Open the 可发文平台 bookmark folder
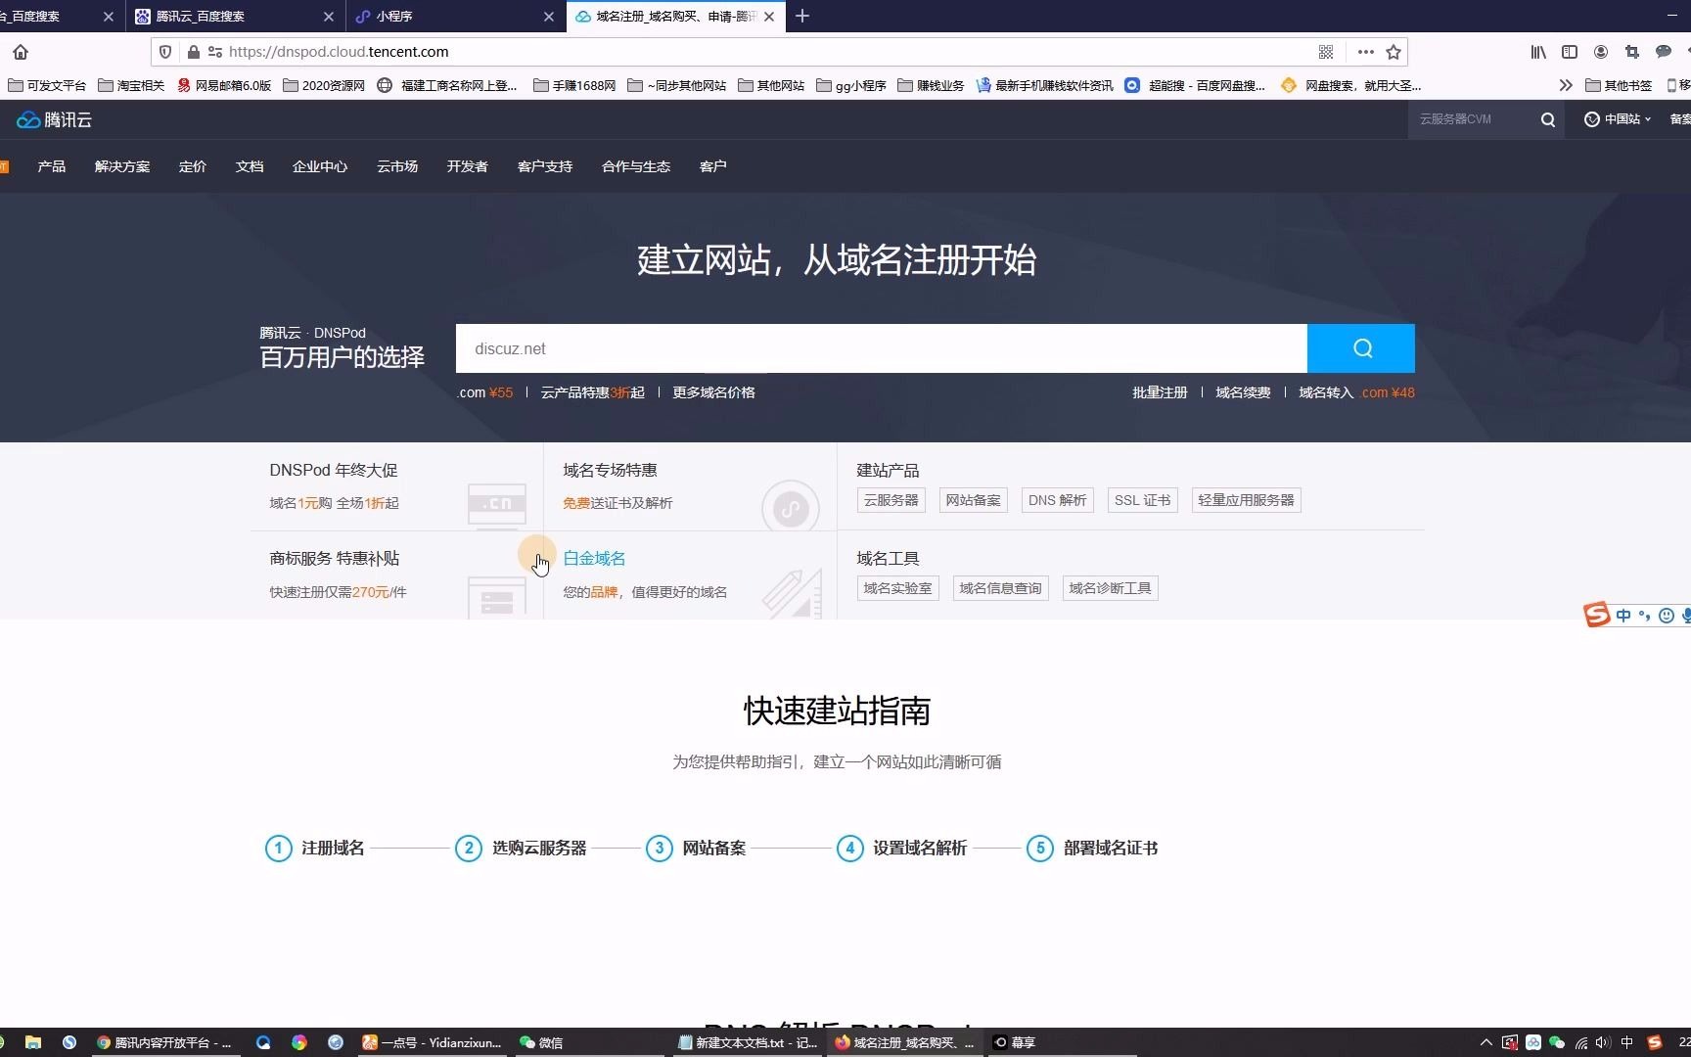Viewport: 1691px width, 1057px height. point(47,85)
